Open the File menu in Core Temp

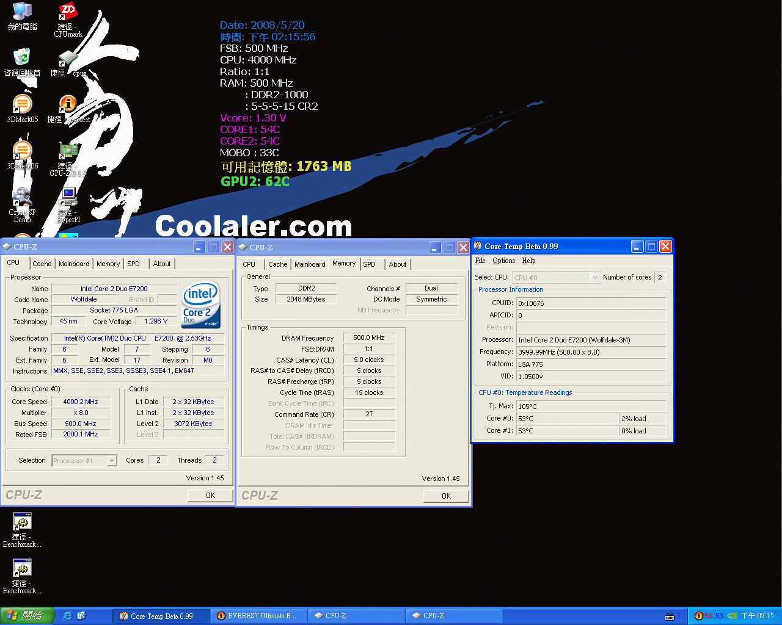pyautogui.click(x=480, y=261)
